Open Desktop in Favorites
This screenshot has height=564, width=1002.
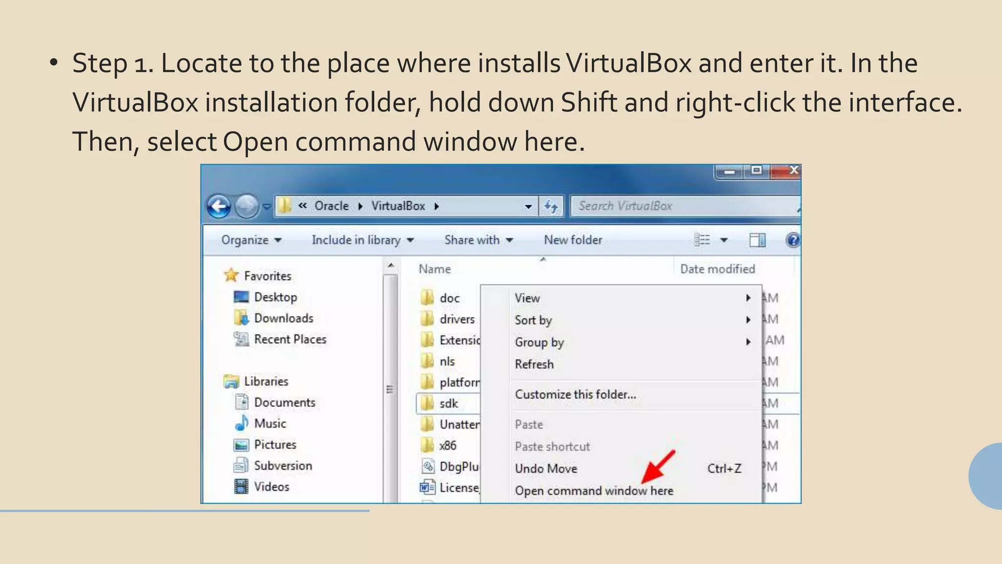pyautogui.click(x=275, y=297)
